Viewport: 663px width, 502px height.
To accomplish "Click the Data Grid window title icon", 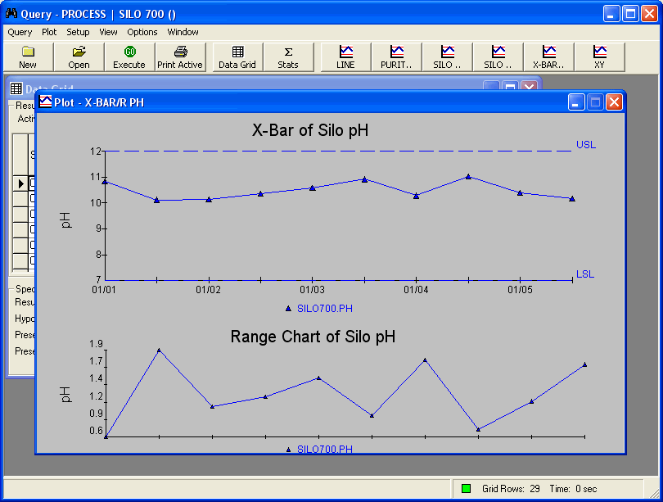I will (x=16, y=88).
